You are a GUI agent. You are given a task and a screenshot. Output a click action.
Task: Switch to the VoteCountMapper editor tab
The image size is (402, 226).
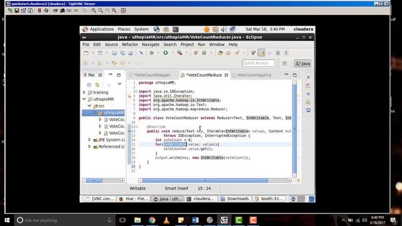(x=153, y=75)
